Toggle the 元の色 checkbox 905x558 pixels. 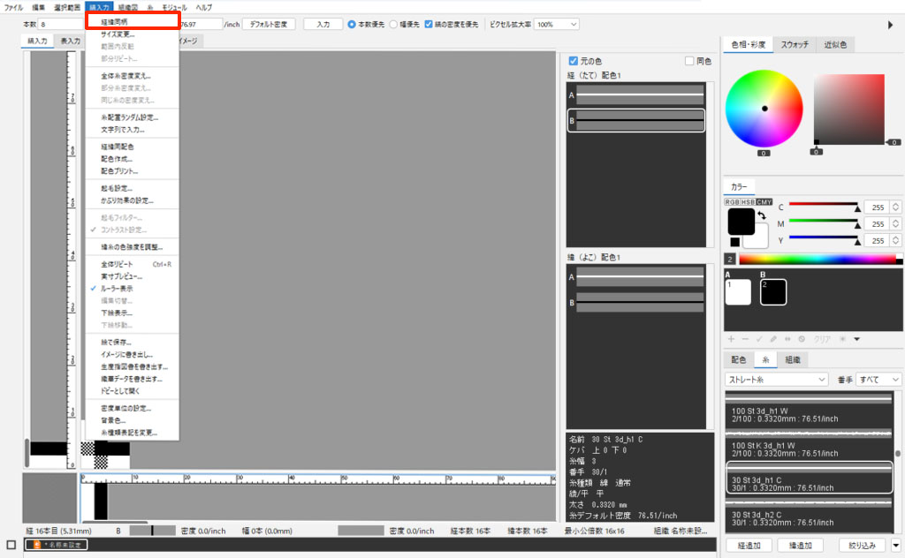coord(574,61)
